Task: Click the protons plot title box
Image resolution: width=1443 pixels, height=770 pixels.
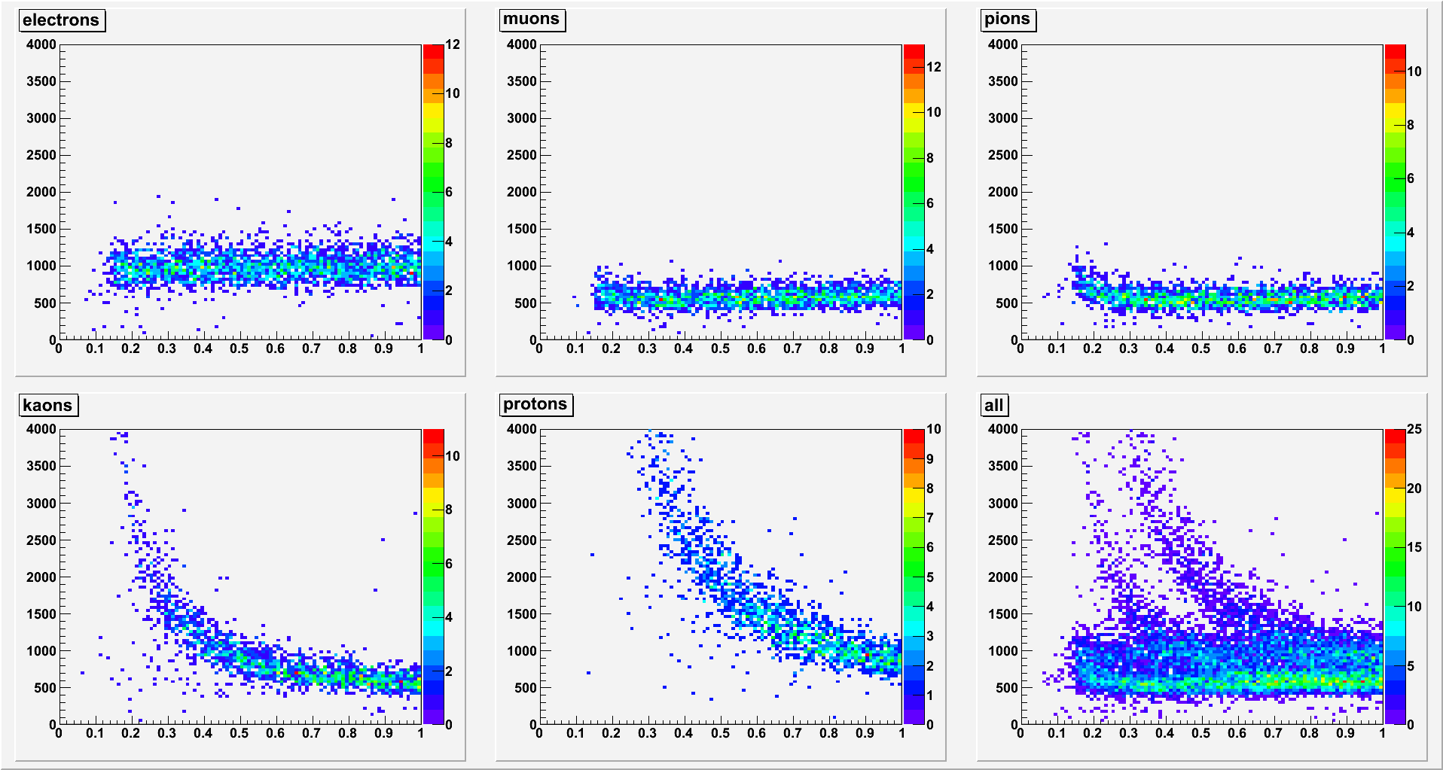Action: tap(535, 404)
